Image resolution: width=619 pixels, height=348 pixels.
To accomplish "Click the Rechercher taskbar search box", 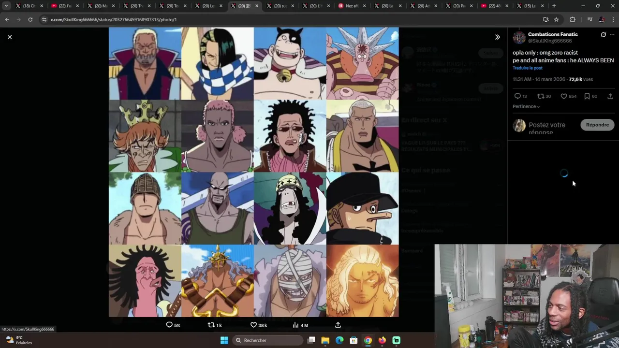I will coord(267,340).
